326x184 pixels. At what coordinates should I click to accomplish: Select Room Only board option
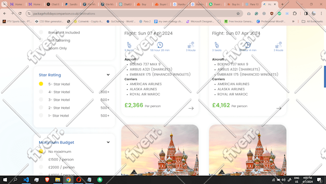click(41, 48)
